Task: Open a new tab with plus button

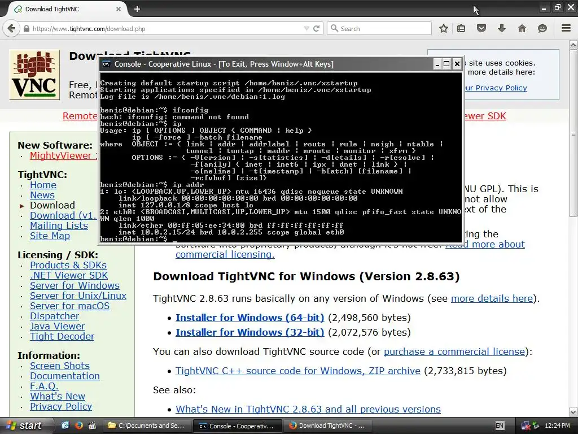Action: 137,9
